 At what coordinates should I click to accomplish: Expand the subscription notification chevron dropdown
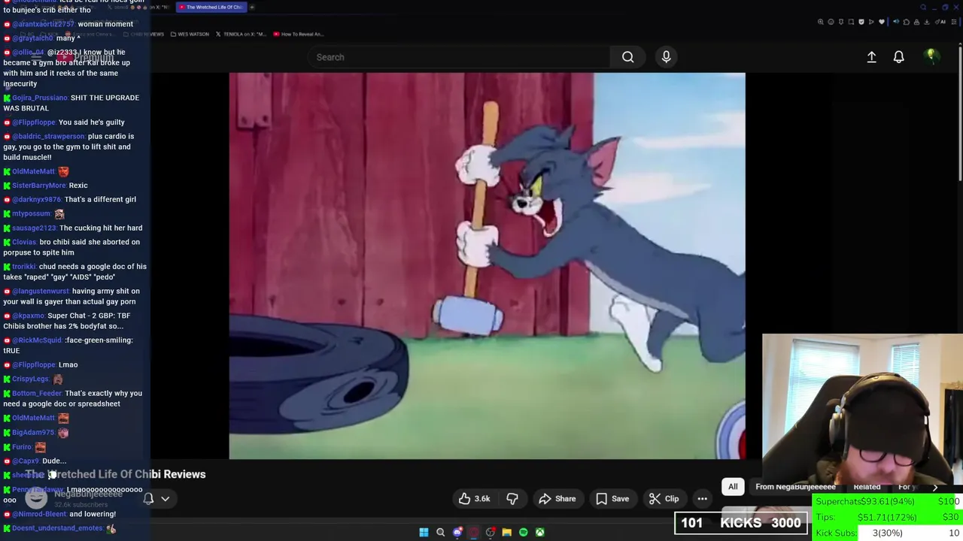click(166, 498)
